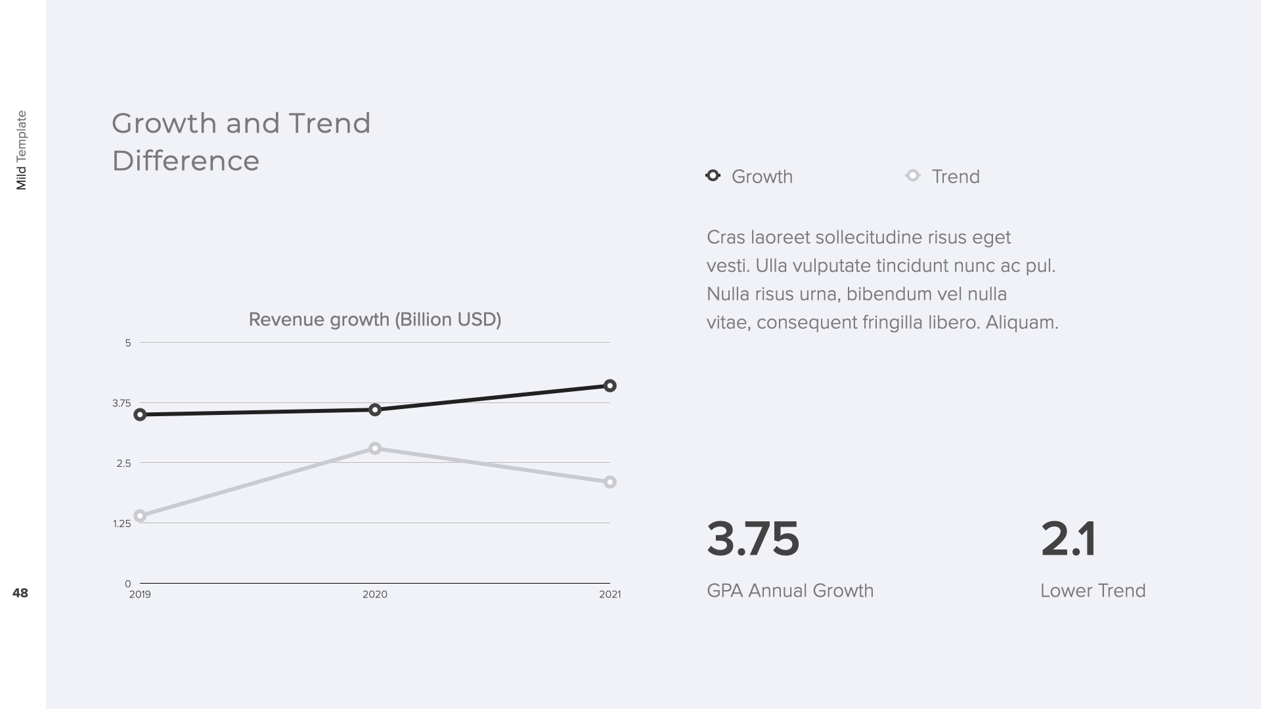The height and width of the screenshot is (709, 1261).
Task: Click the 2020 x-axis label
Action: click(x=375, y=595)
